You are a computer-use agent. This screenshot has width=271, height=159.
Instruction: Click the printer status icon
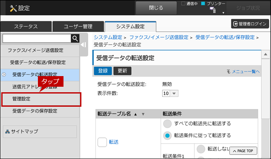[x=213, y=10]
